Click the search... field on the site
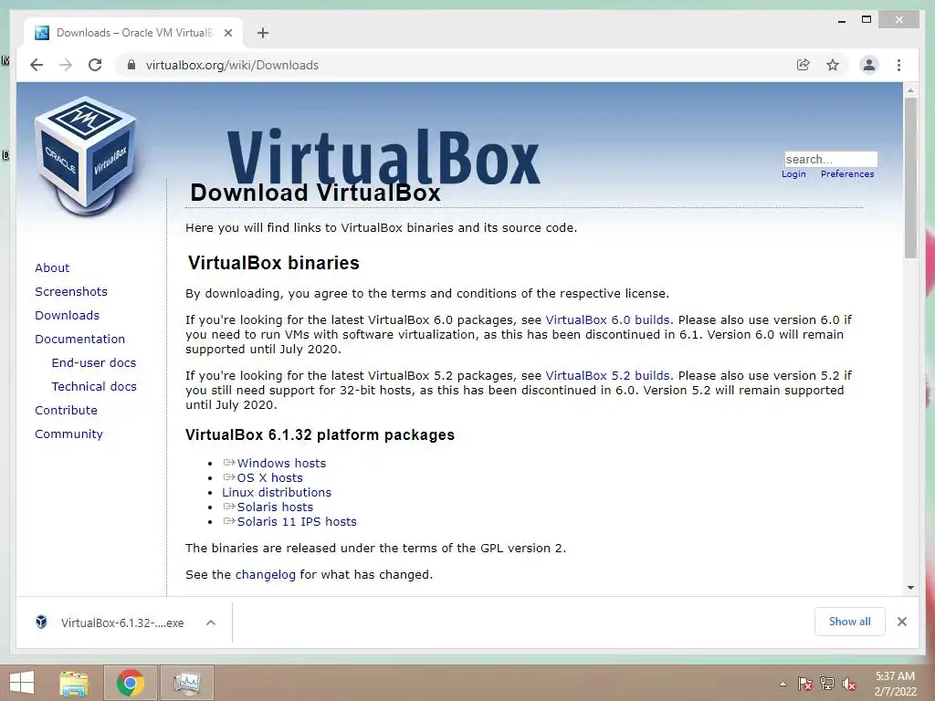This screenshot has width=935, height=701. point(831,159)
